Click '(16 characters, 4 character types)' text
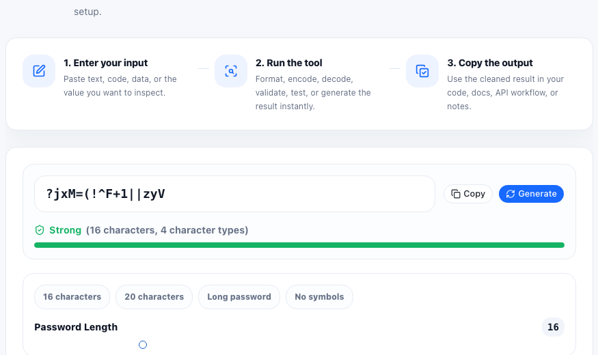The height and width of the screenshot is (355, 598). click(167, 230)
